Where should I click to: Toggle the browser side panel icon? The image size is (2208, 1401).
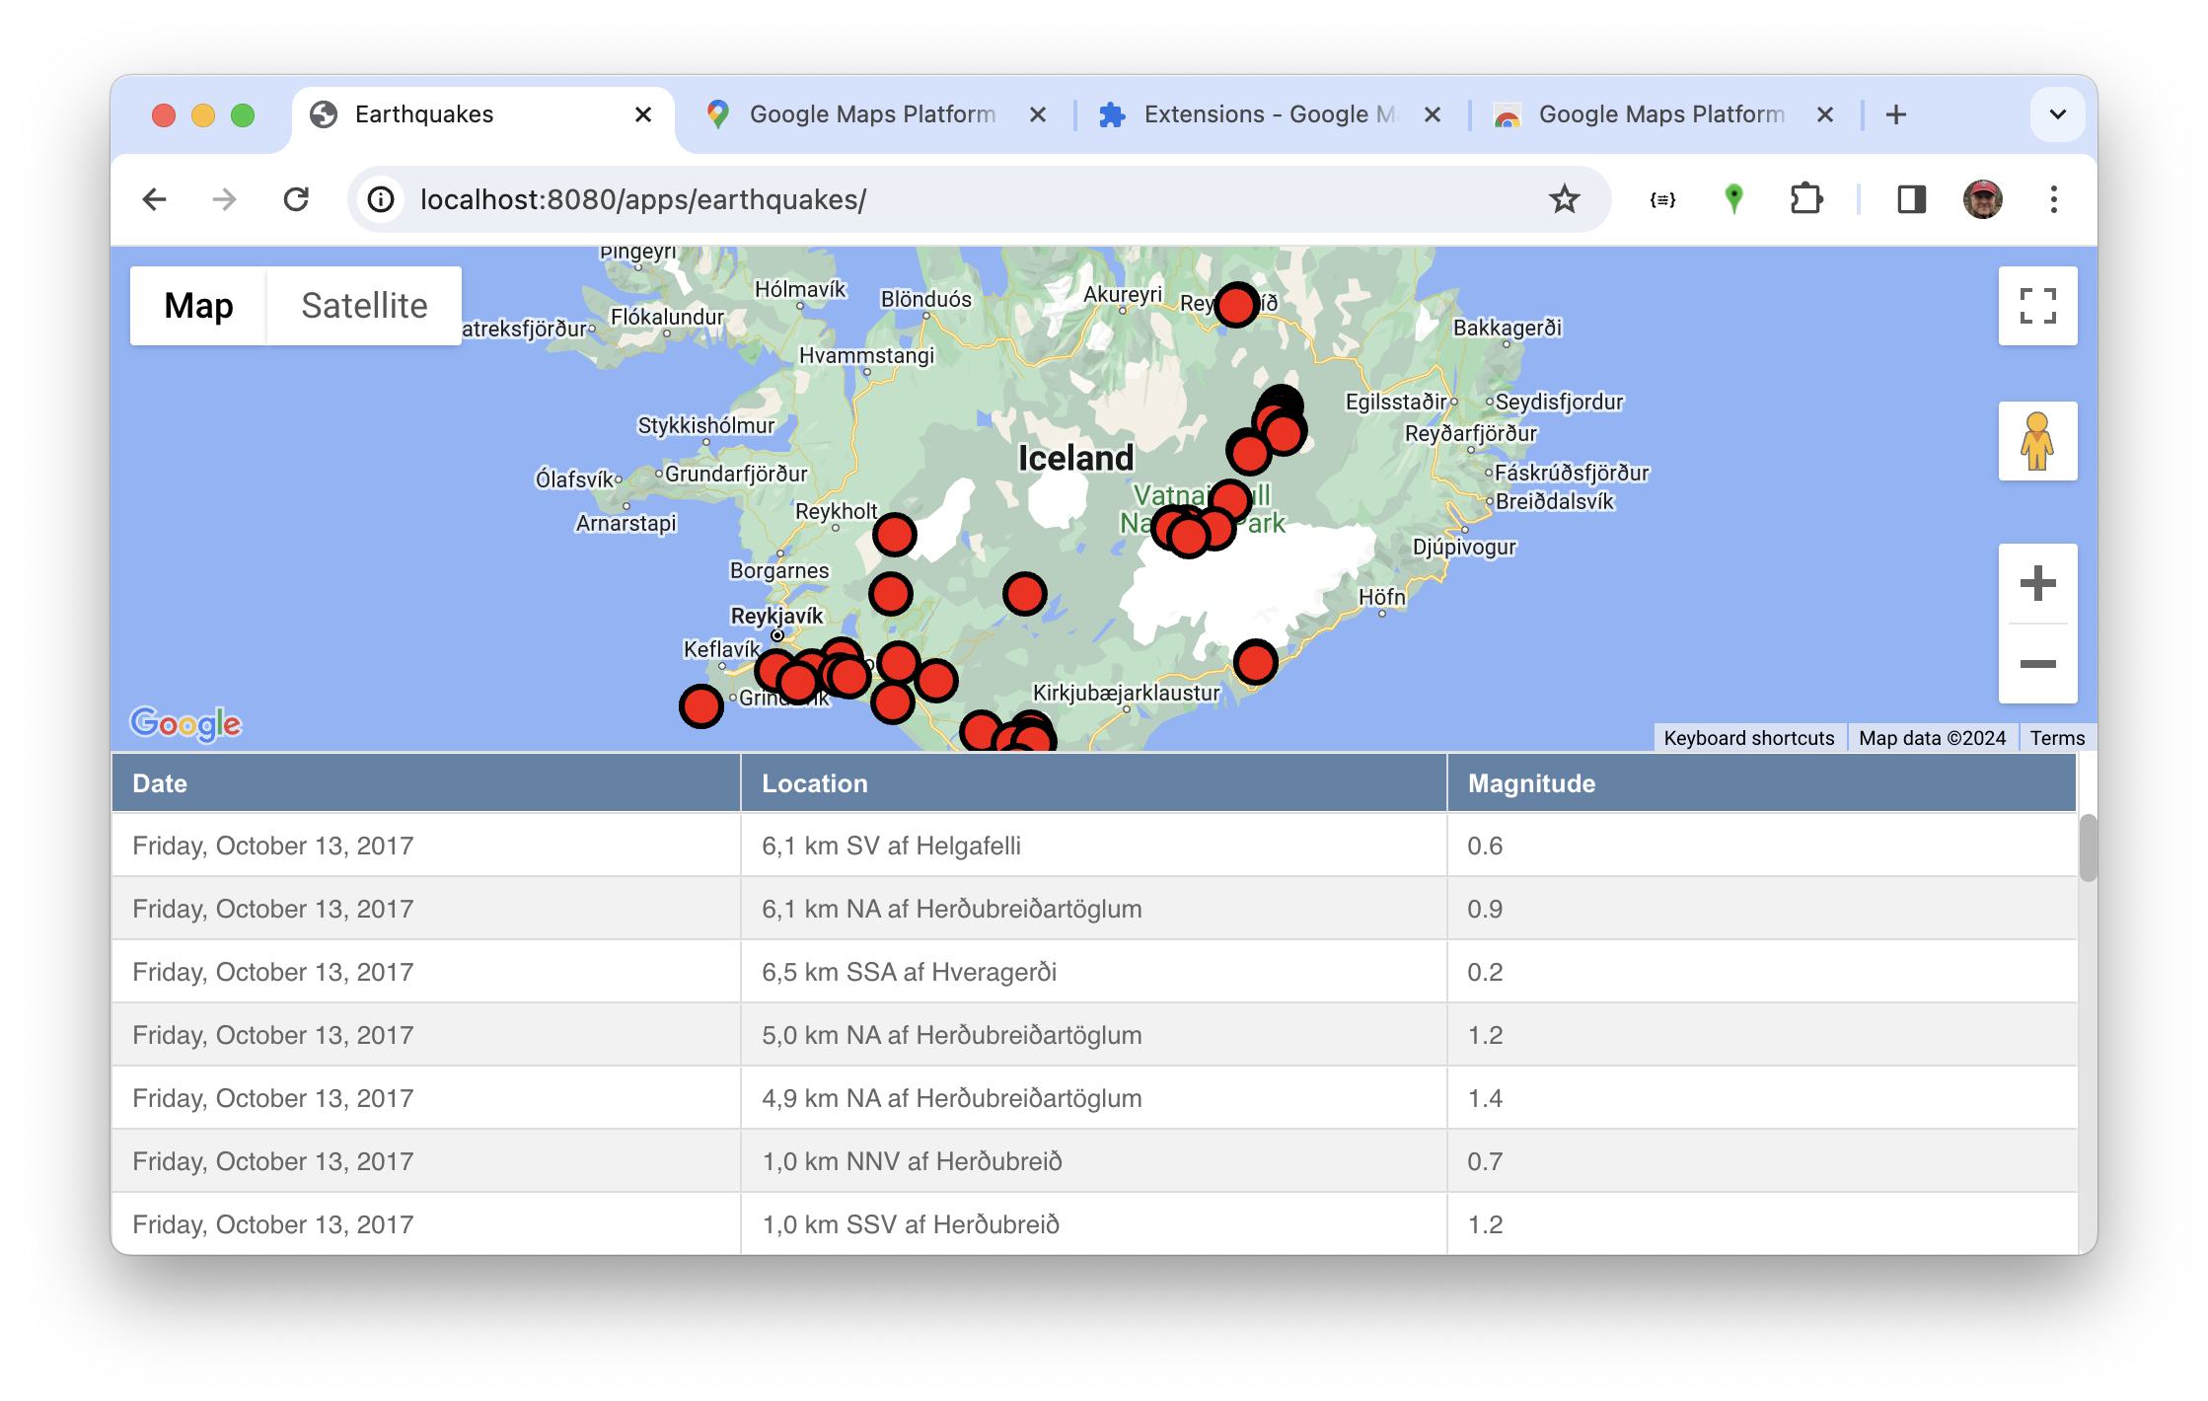pyautogui.click(x=1911, y=199)
